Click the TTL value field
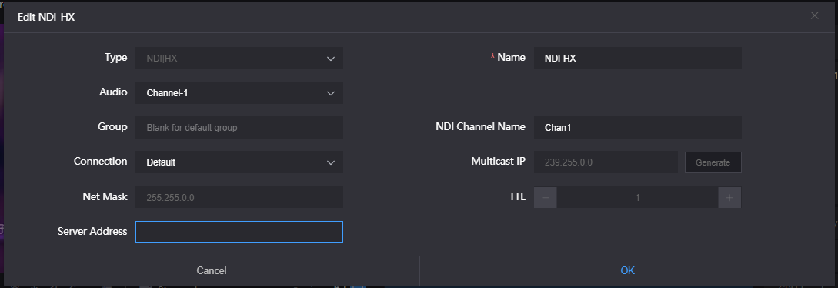 point(638,197)
